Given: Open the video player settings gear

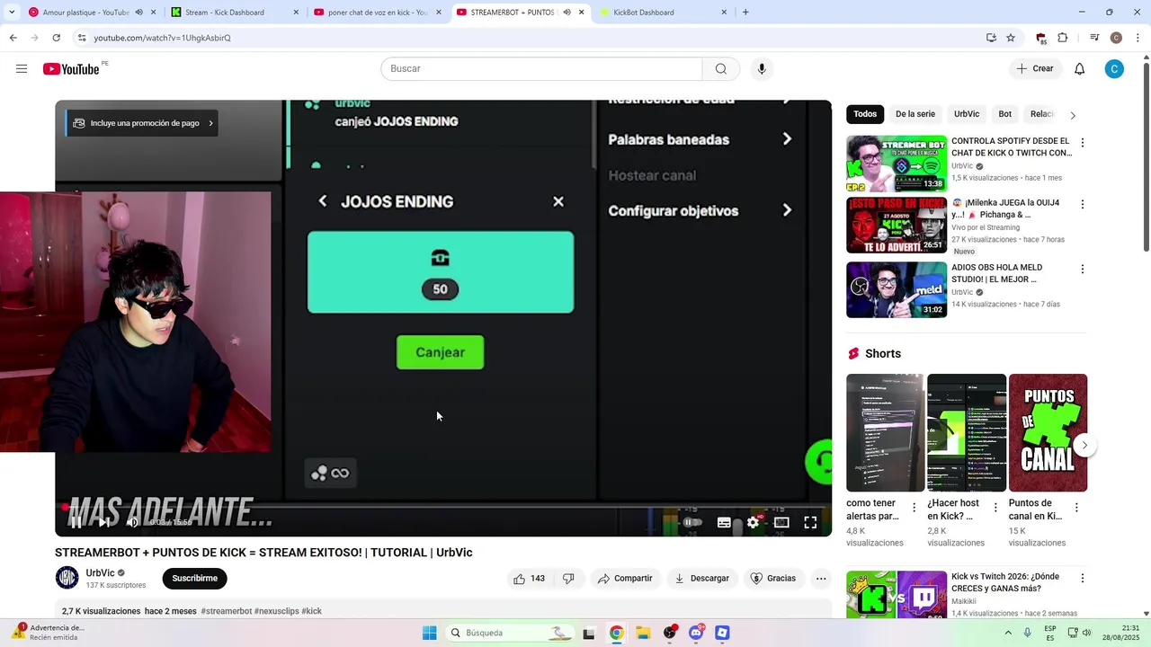Looking at the screenshot, I should click(754, 522).
